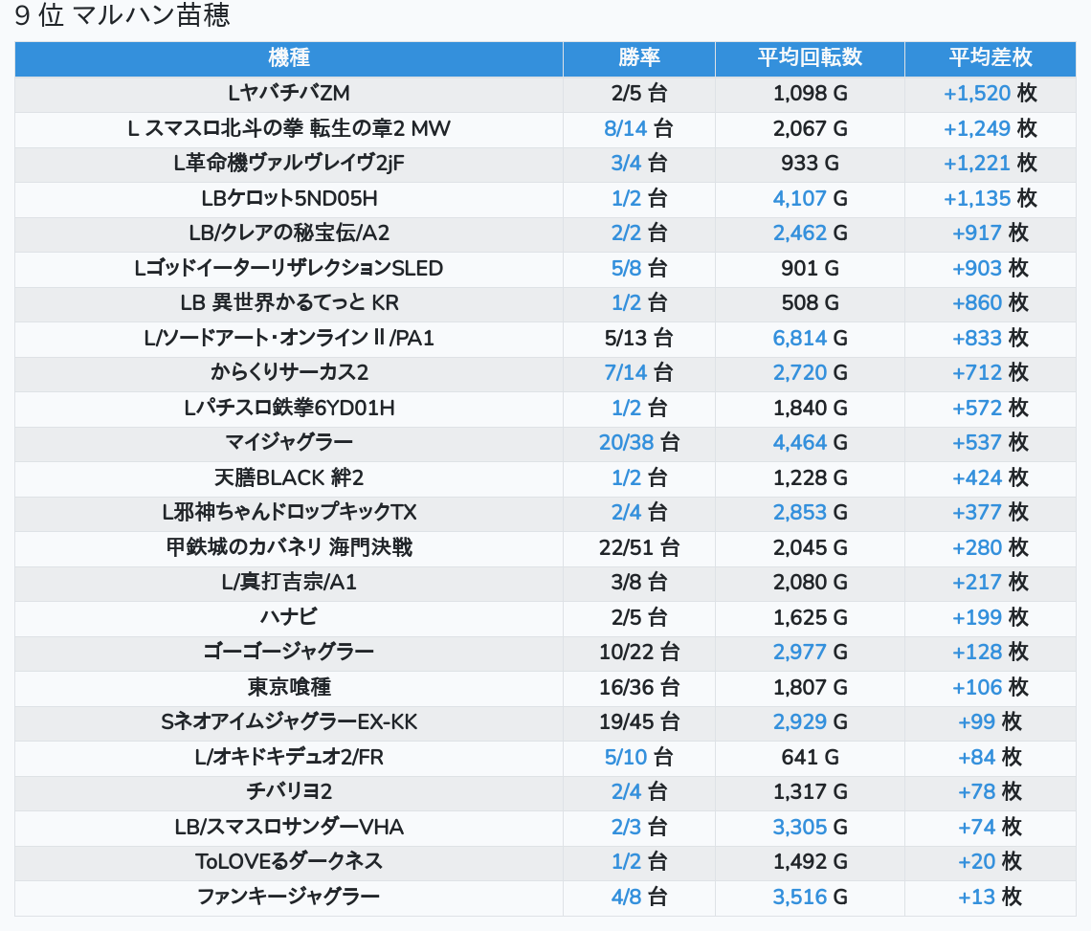
Task: Click Lパチスロ鉄拳6YD01H machine name
Action: pyautogui.click(x=289, y=408)
